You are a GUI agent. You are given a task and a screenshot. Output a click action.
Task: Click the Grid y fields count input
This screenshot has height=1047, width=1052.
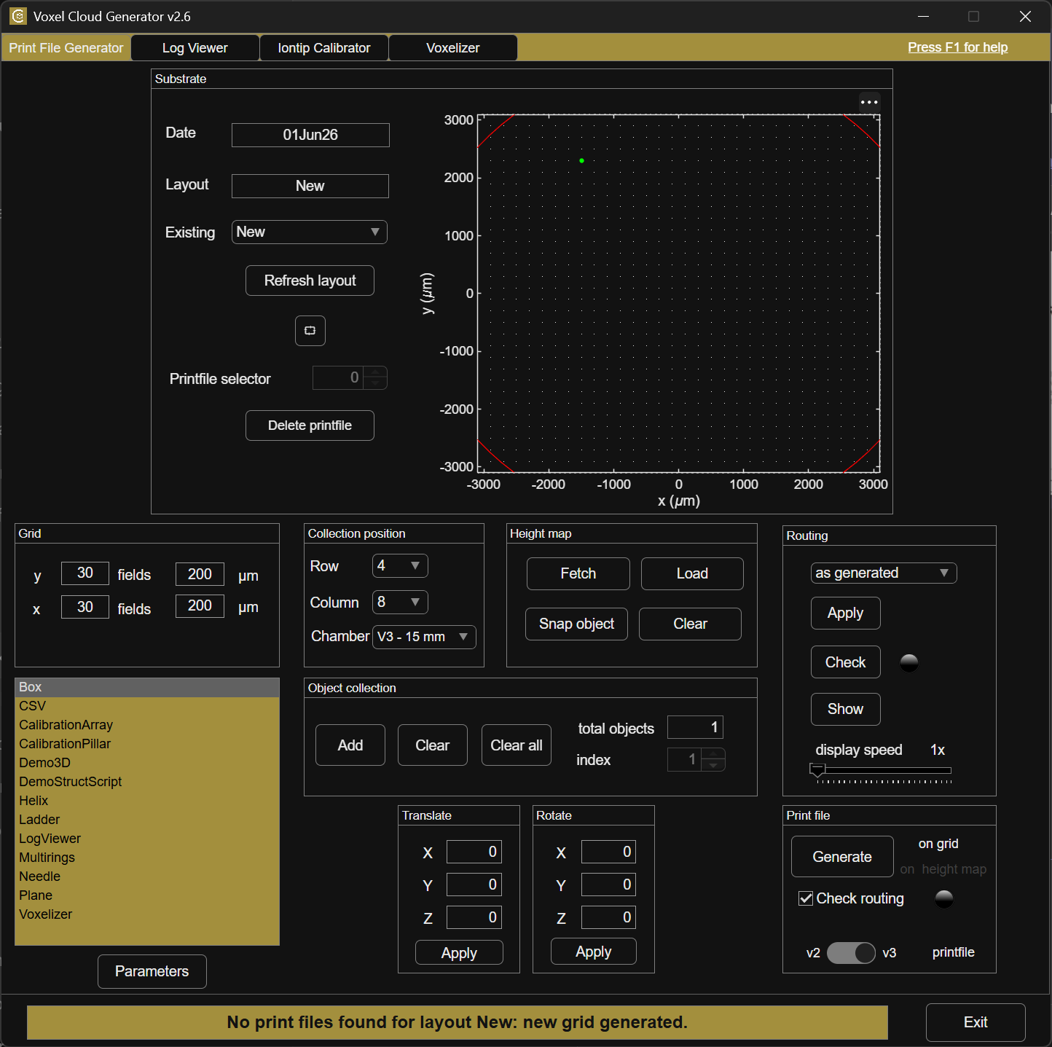(85, 573)
